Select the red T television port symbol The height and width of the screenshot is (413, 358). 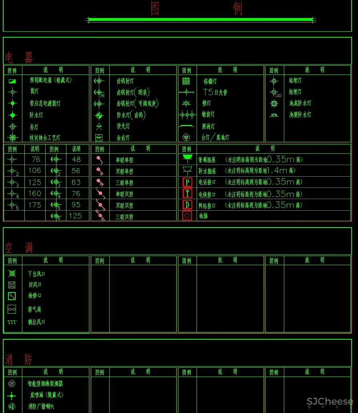coord(187,193)
